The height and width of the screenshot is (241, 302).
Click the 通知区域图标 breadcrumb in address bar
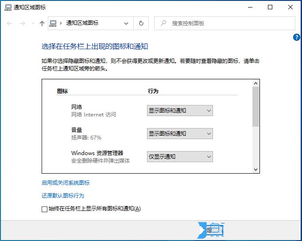tap(82, 23)
